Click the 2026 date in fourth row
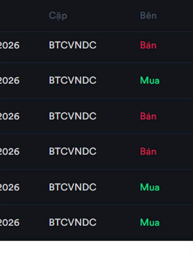Image resolution: width=193 pixels, height=258 pixels. tap(10, 152)
